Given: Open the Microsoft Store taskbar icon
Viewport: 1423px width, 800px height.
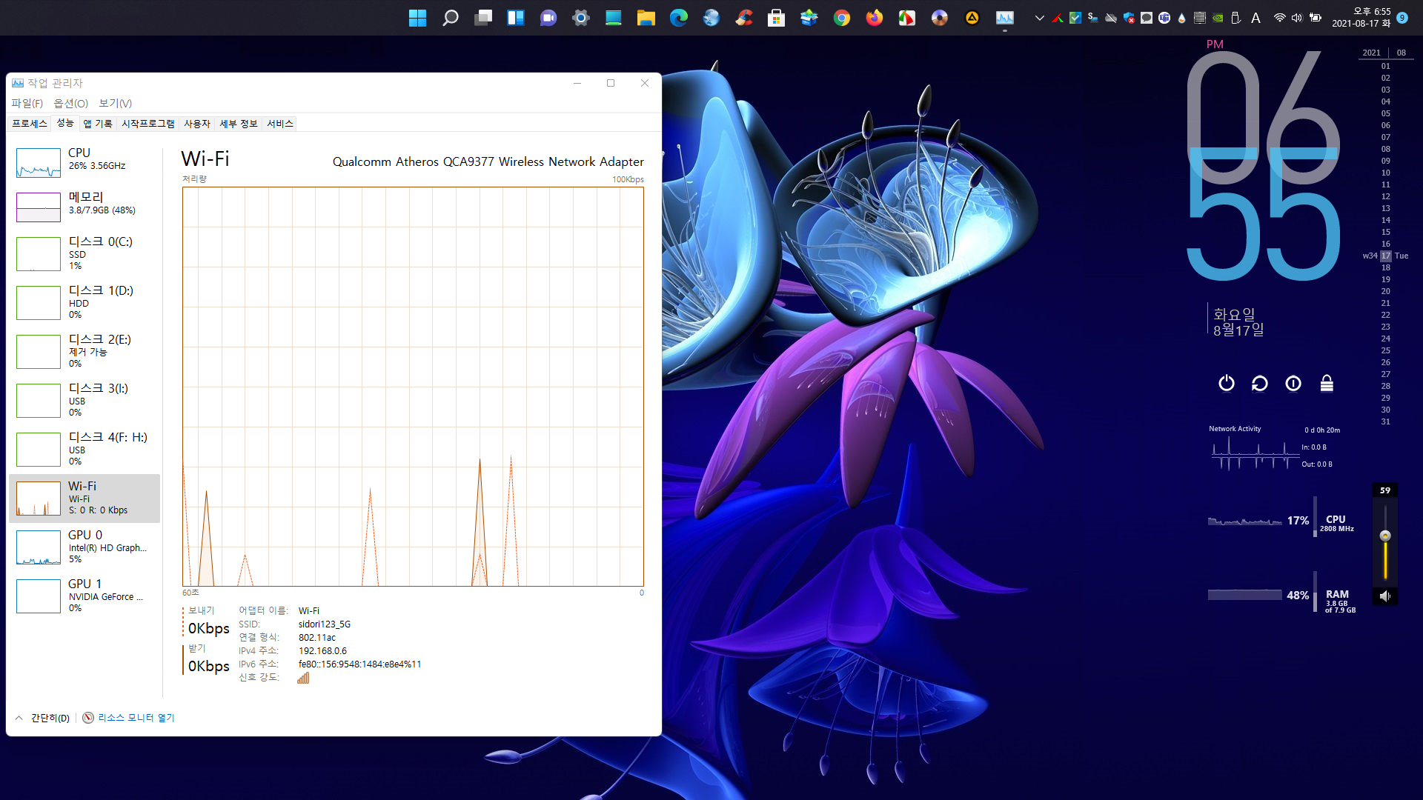Looking at the screenshot, I should [776, 18].
